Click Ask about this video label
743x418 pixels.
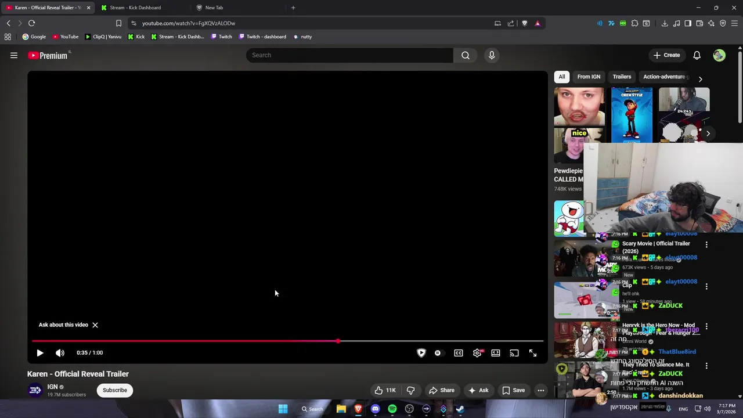click(x=63, y=325)
